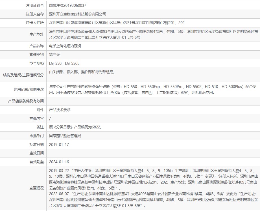Select intended use text mentioning HD-550
Image resolution: width=260 pixels, height=211 pixels.
click(x=153, y=89)
